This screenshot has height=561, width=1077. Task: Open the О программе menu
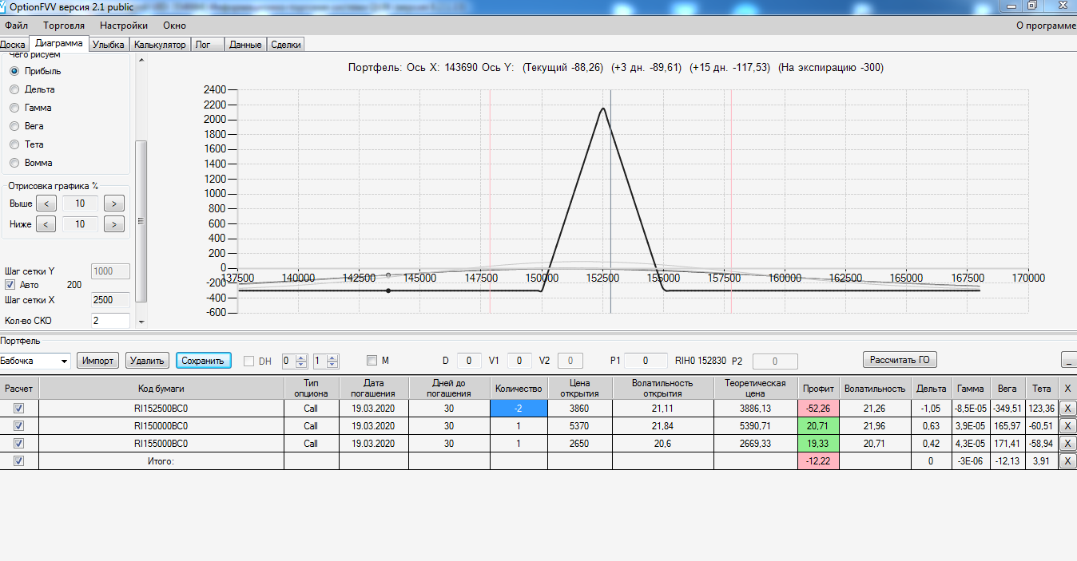pyautogui.click(x=1046, y=26)
